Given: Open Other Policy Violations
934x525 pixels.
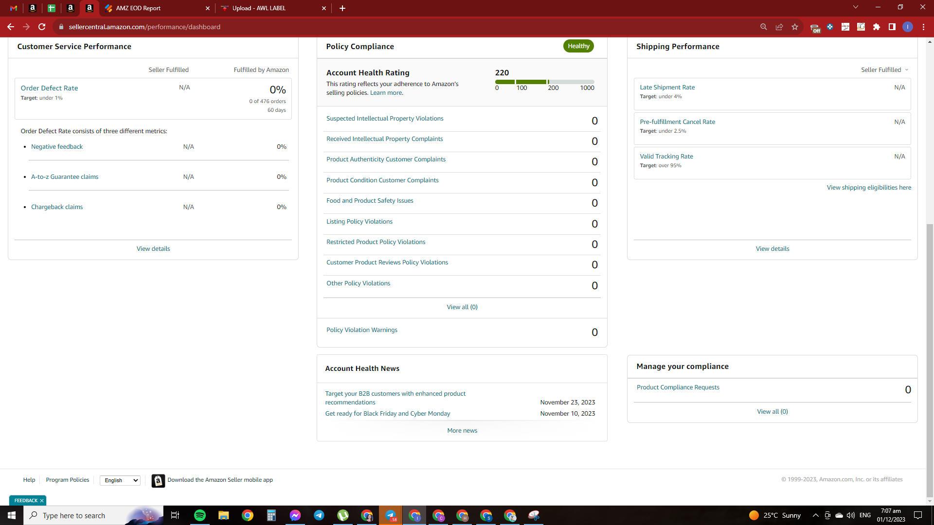Looking at the screenshot, I should point(358,283).
